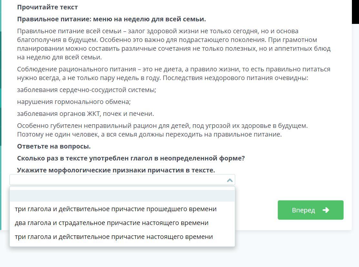Click the 'Ответьте на вопросы.' heading
Viewport: 359px width, 267px height.
click(x=54, y=146)
